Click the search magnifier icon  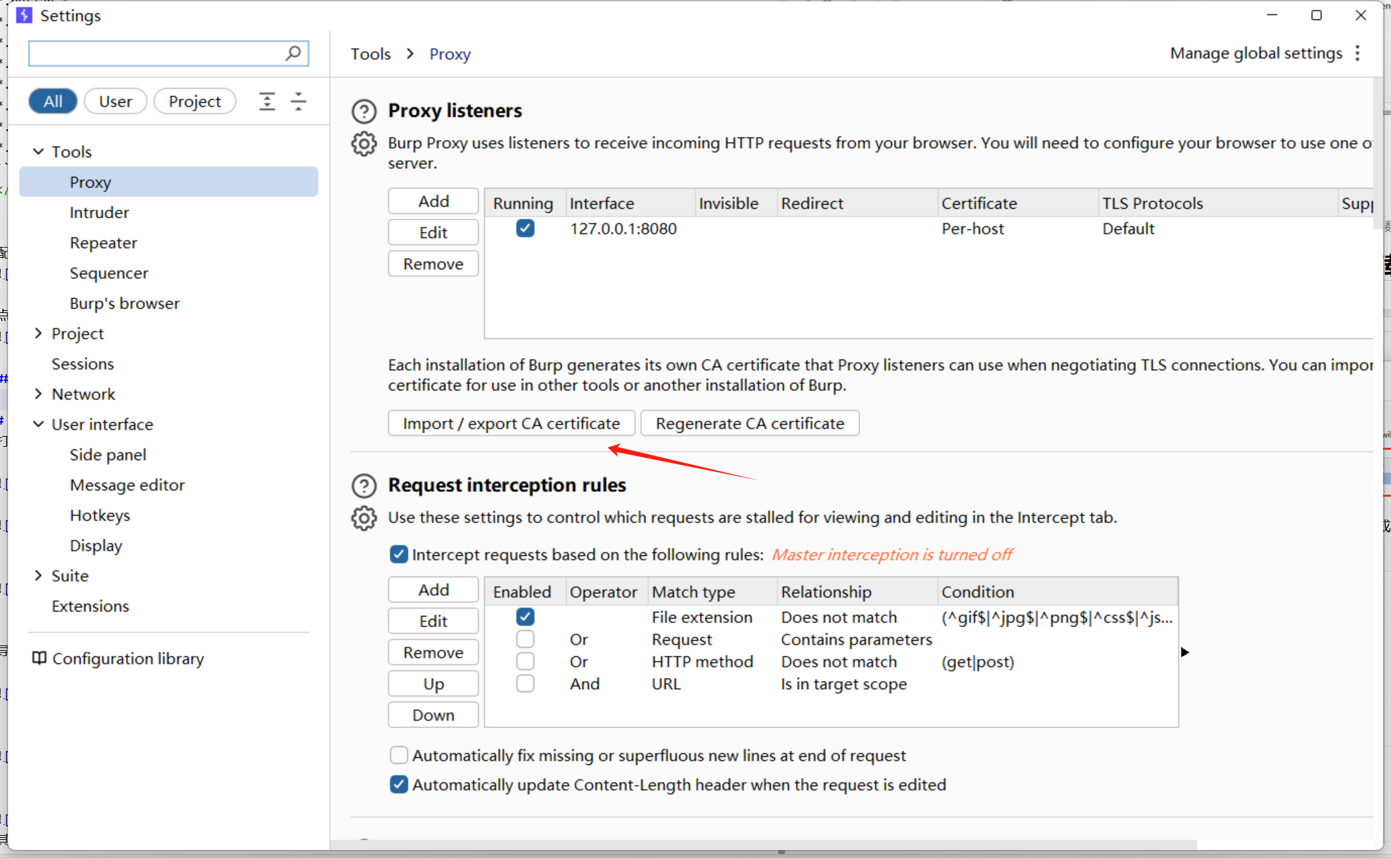point(293,53)
